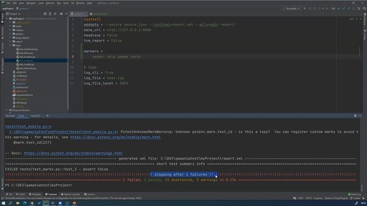
Task: Open the Python Console tool window
Action: [x=71, y=195]
